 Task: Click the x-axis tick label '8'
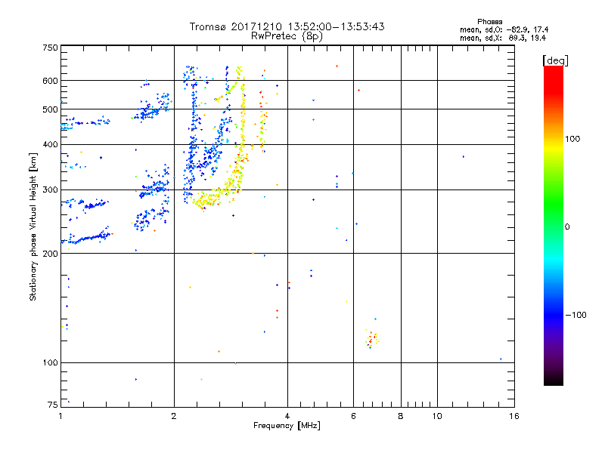(401, 416)
